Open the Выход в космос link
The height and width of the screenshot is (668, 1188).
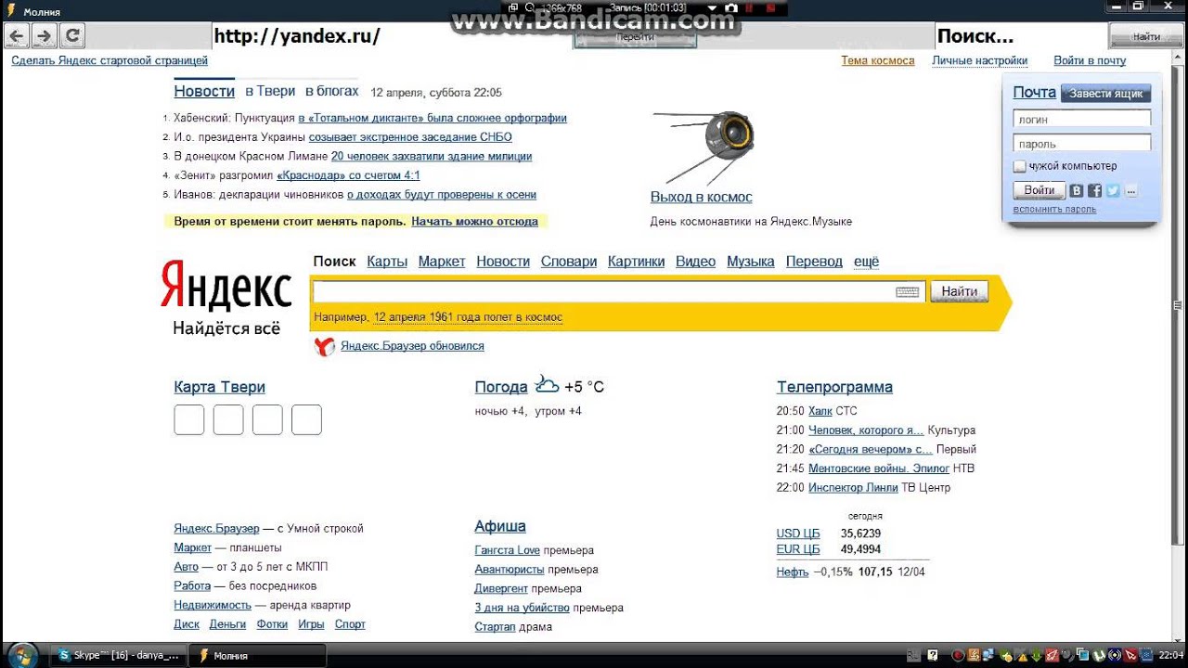pyautogui.click(x=702, y=197)
